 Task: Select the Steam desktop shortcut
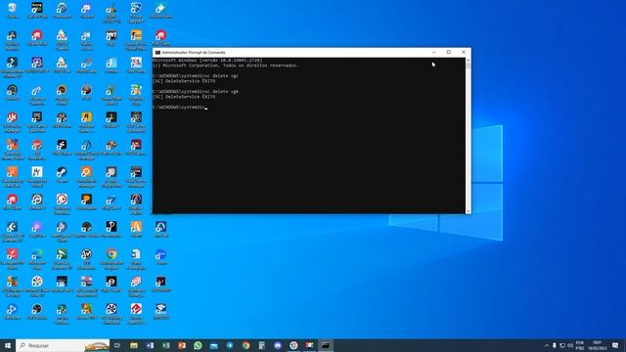(62, 174)
